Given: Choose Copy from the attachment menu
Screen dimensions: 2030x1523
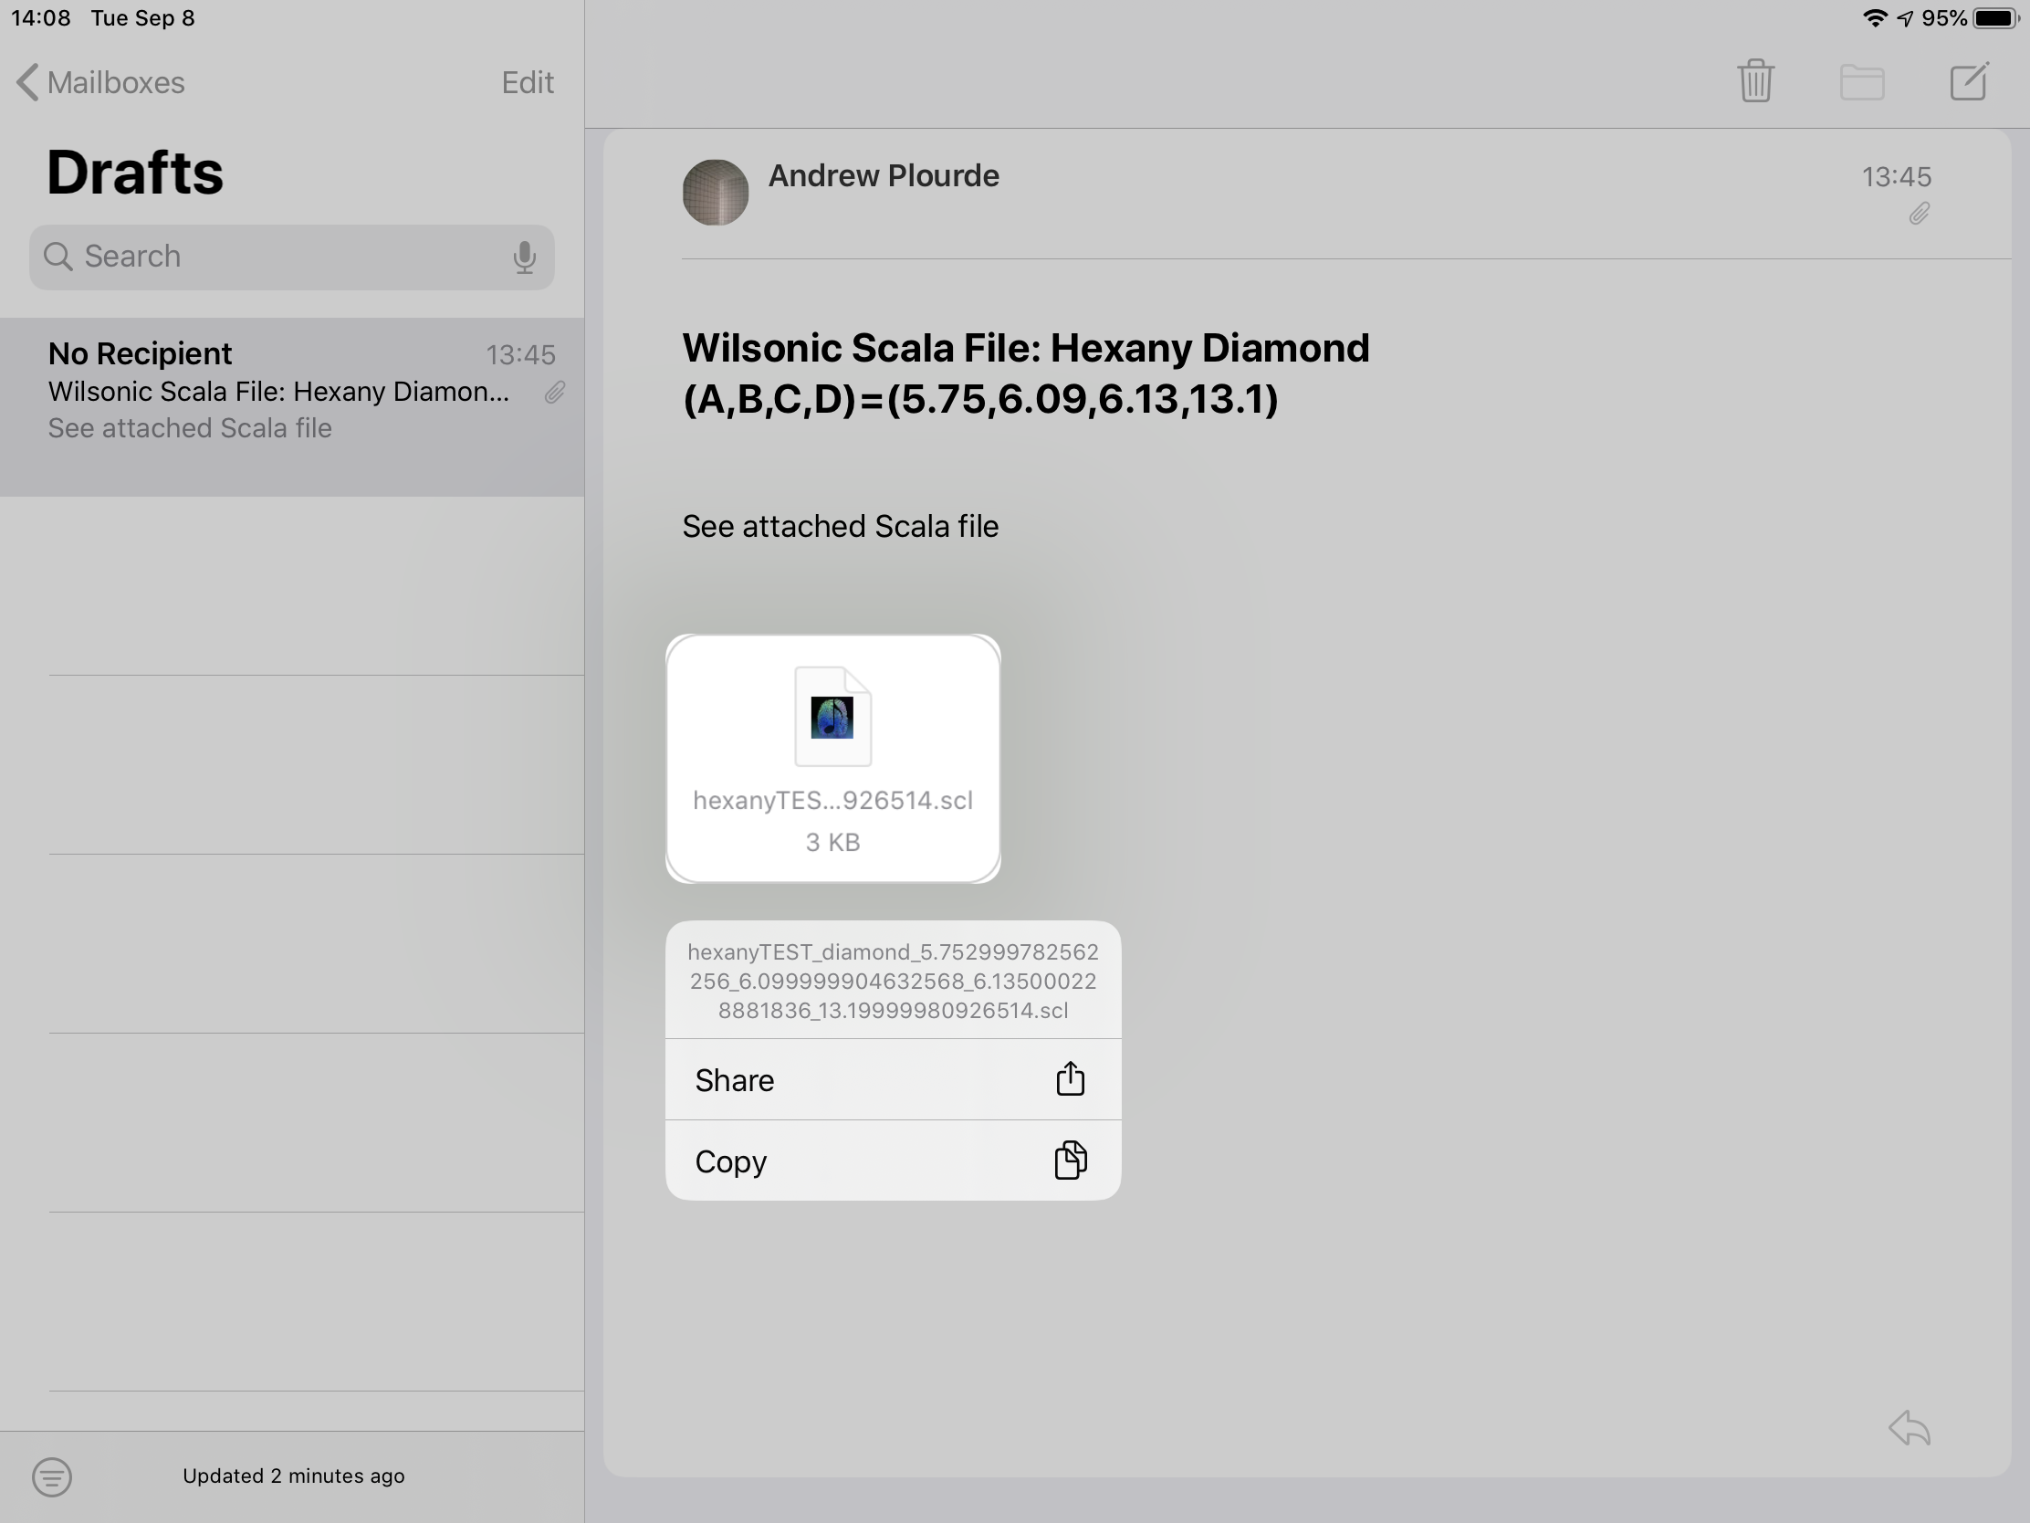Looking at the screenshot, I should pyautogui.click(x=730, y=1161).
